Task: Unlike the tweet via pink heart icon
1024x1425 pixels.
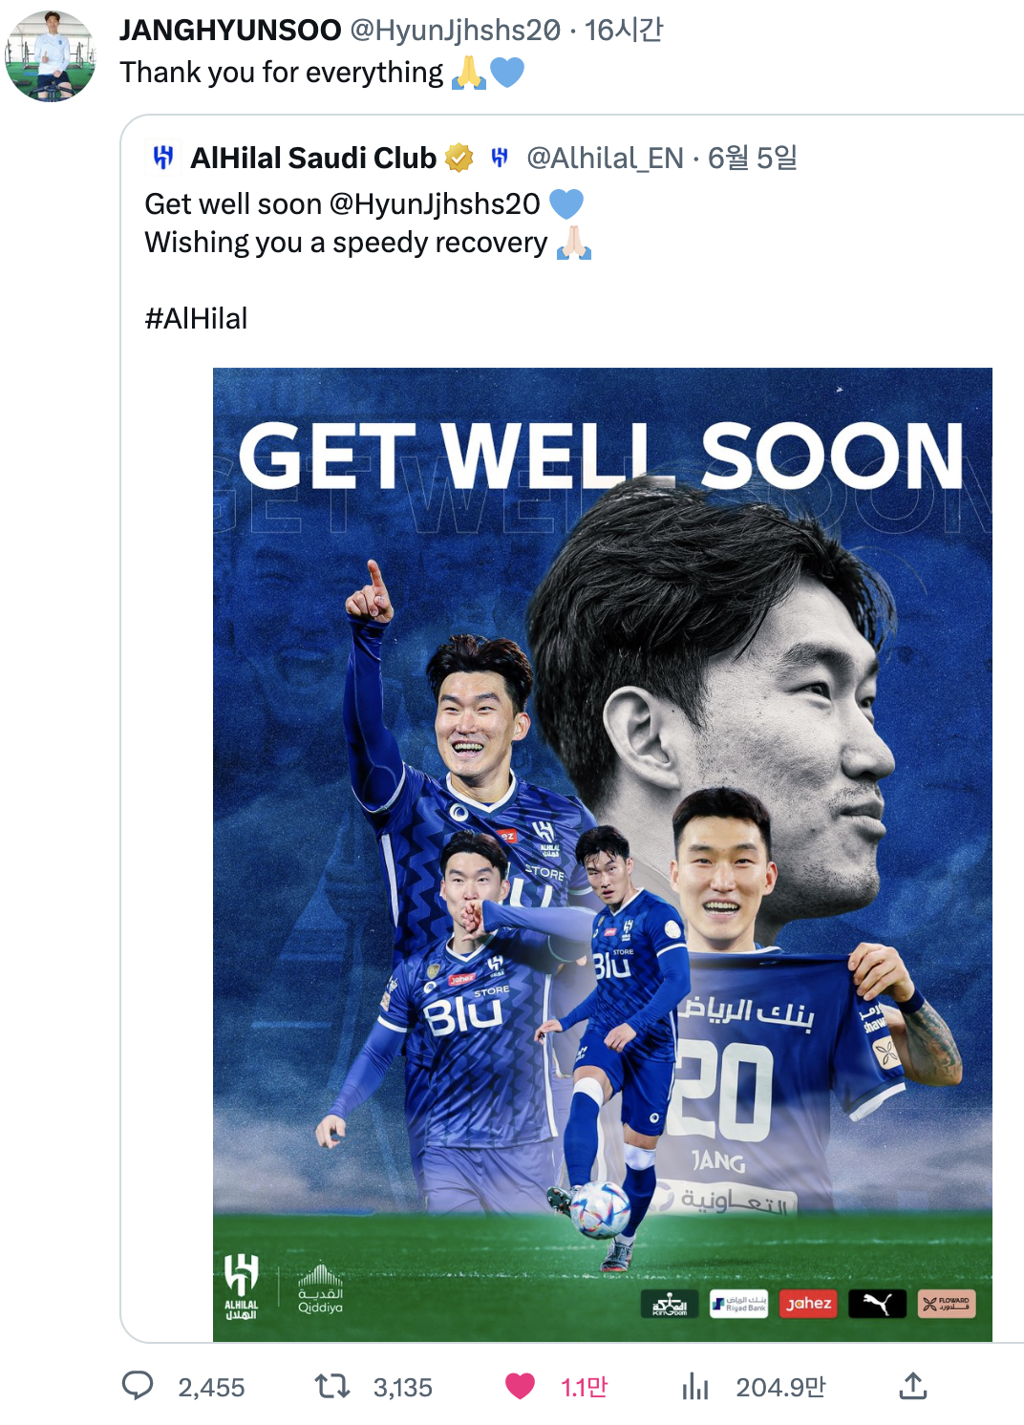Action: (520, 1386)
